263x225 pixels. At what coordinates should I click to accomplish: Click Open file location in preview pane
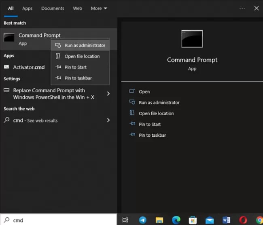tap(156, 113)
